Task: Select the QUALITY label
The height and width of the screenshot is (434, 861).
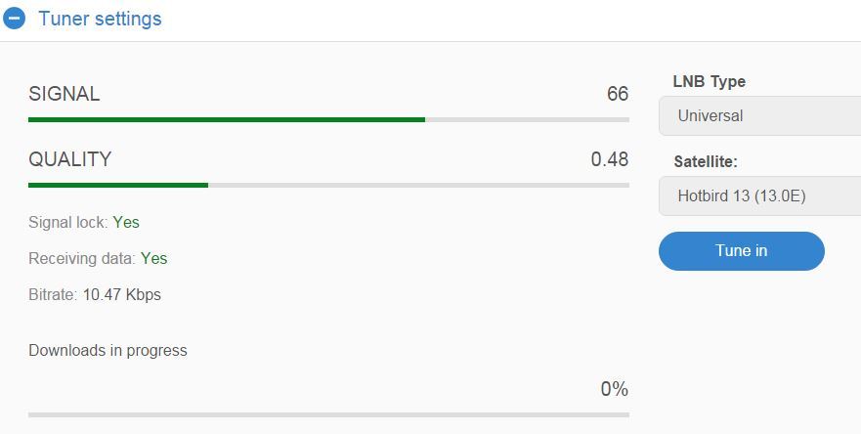Action: [x=69, y=159]
